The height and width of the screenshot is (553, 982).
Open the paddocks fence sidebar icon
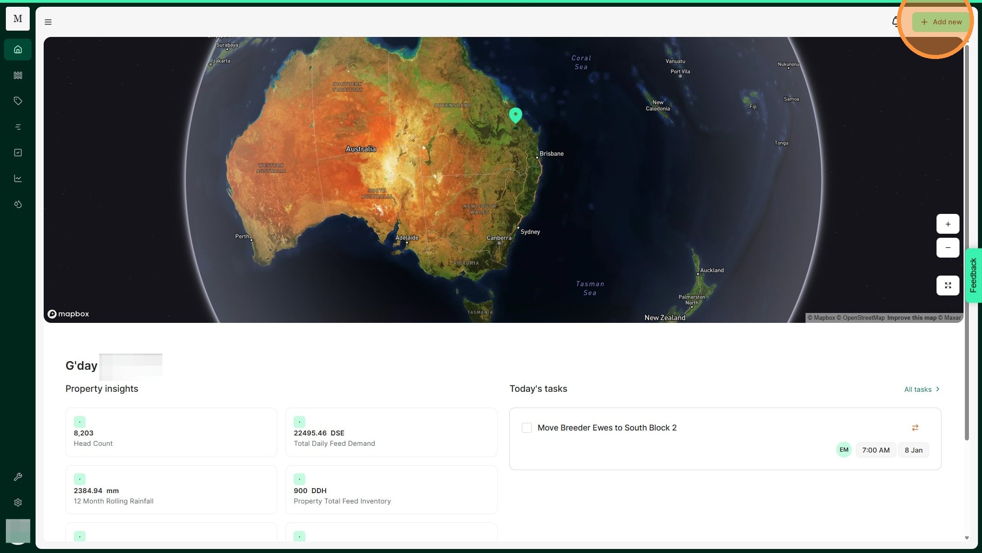18,75
